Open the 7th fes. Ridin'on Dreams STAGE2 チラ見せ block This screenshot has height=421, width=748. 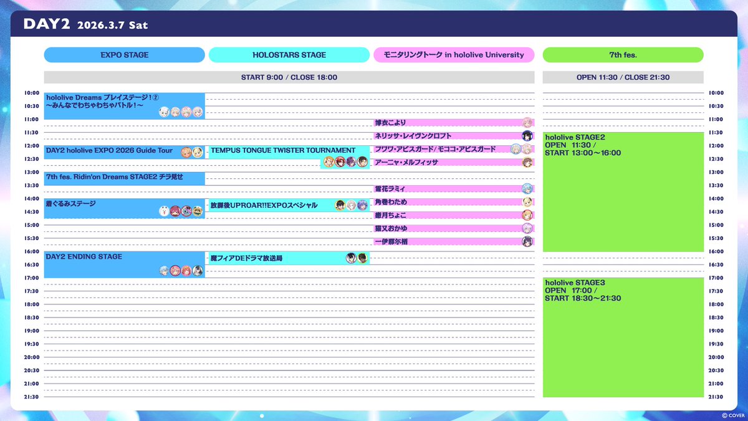(x=125, y=179)
